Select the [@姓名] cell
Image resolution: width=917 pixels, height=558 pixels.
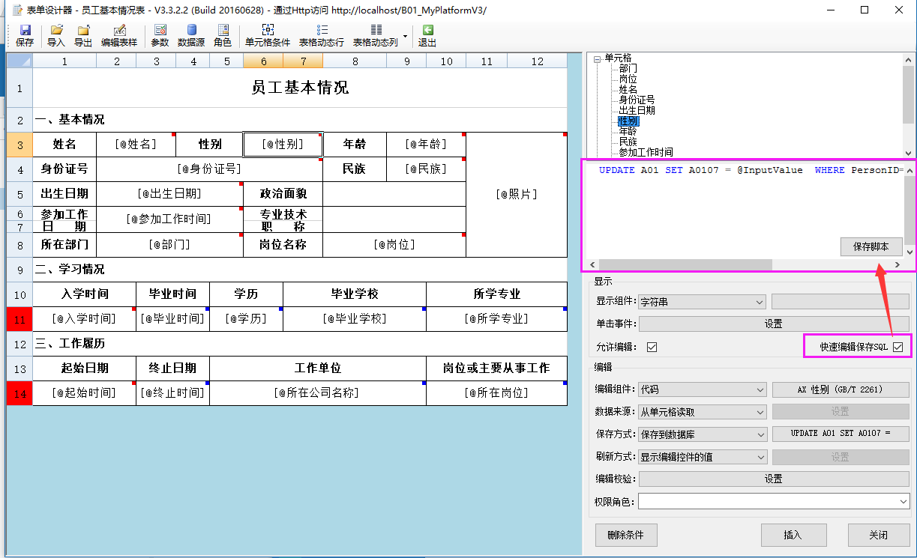136,145
